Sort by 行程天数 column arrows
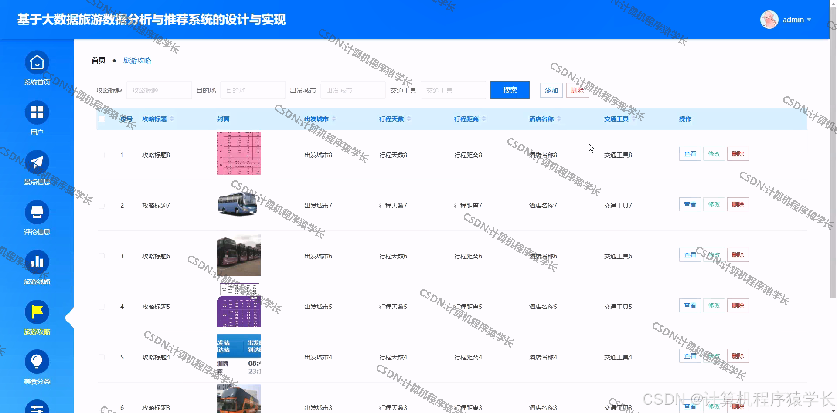 (x=409, y=119)
